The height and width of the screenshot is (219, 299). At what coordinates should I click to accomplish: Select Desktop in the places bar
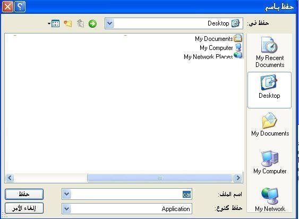(x=269, y=90)
